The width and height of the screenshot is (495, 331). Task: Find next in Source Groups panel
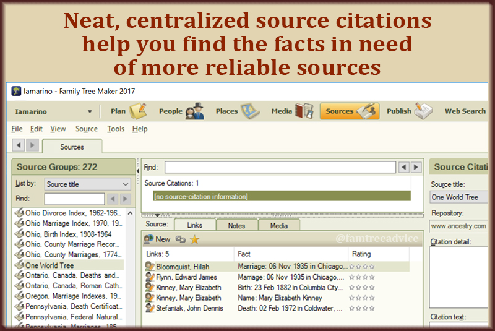pos(126,199)
